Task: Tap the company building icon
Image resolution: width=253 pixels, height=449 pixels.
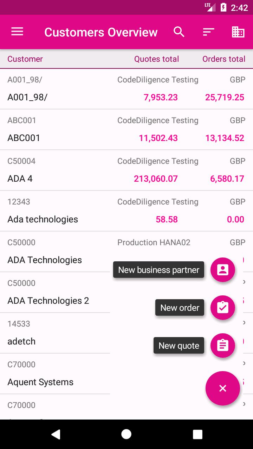Action: tap(238, 32)
